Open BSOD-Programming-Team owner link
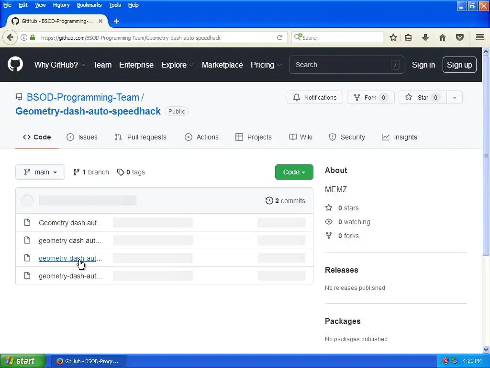 point(83,97)
